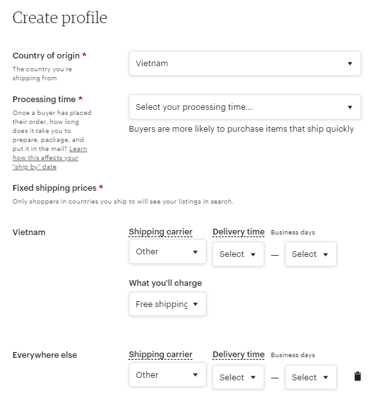
Task: Open Everywhere else Shipping carrier dropdown
Action: (167, 375)
